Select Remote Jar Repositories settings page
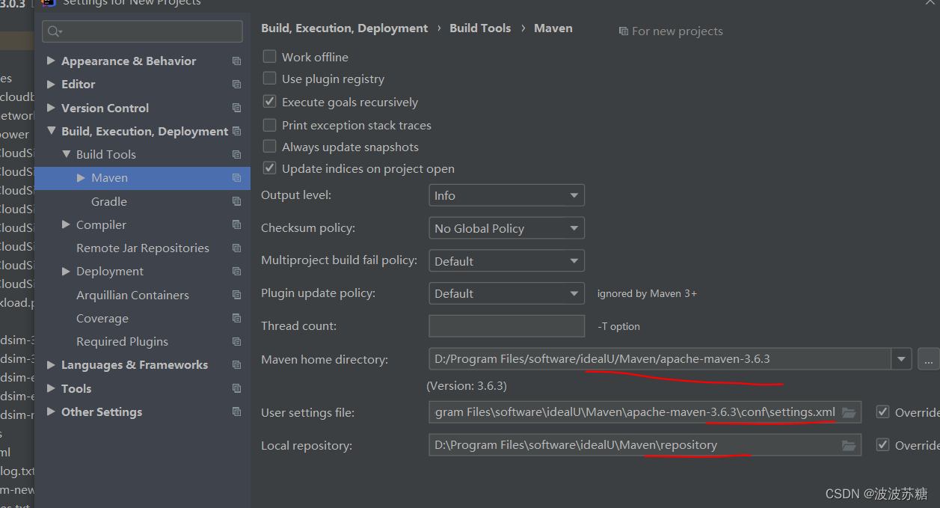940x508 pixels. tap(142, 248)
